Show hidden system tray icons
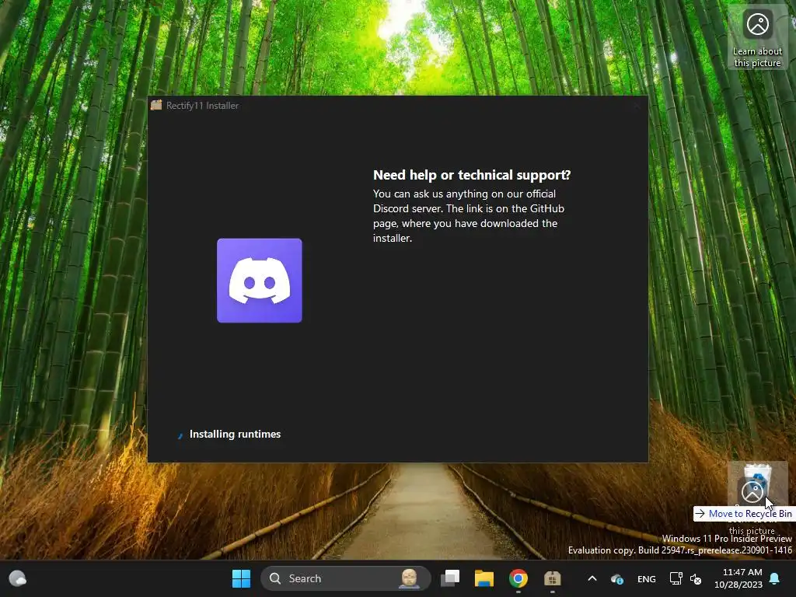Image resolution: width=796 pixels, height=597 pixels. [592, 578]
